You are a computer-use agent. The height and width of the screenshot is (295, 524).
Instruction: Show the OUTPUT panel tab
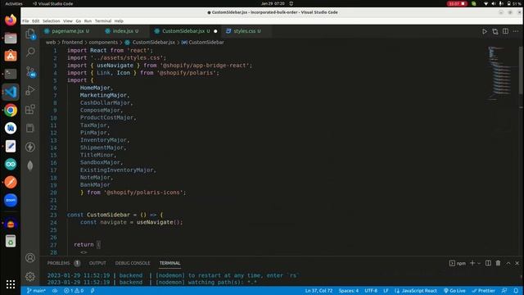(97, 263)
